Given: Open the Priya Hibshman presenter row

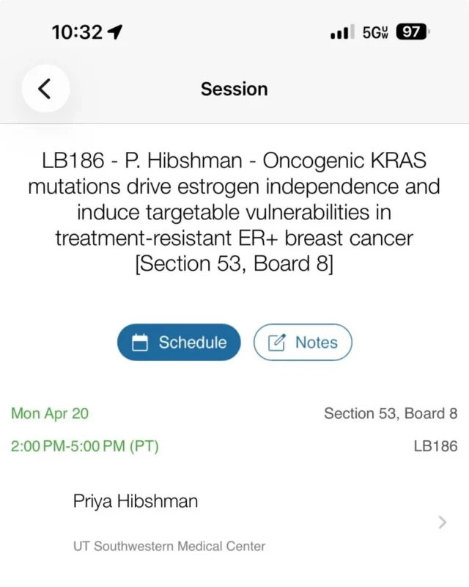Looking at the screenshot, I should [135, 501].
